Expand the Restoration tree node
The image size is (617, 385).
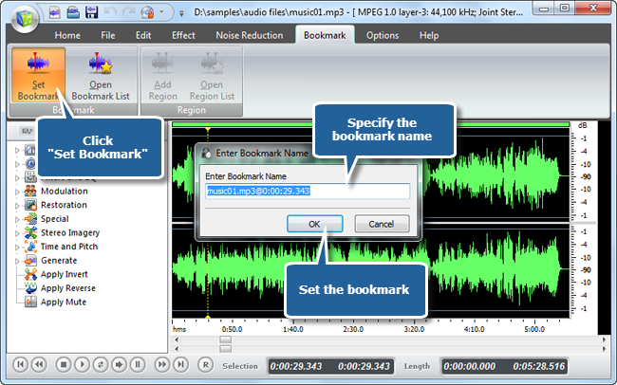coord(17,206)
